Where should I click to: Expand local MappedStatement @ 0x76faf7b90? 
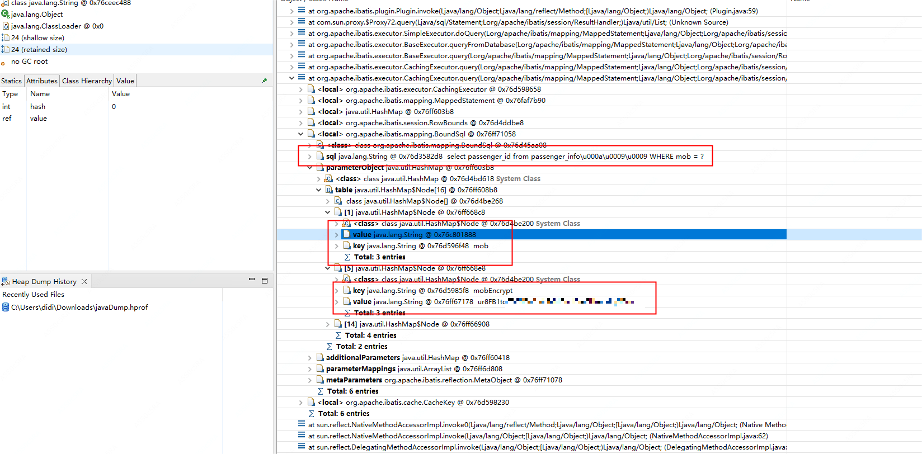(300, 100)
